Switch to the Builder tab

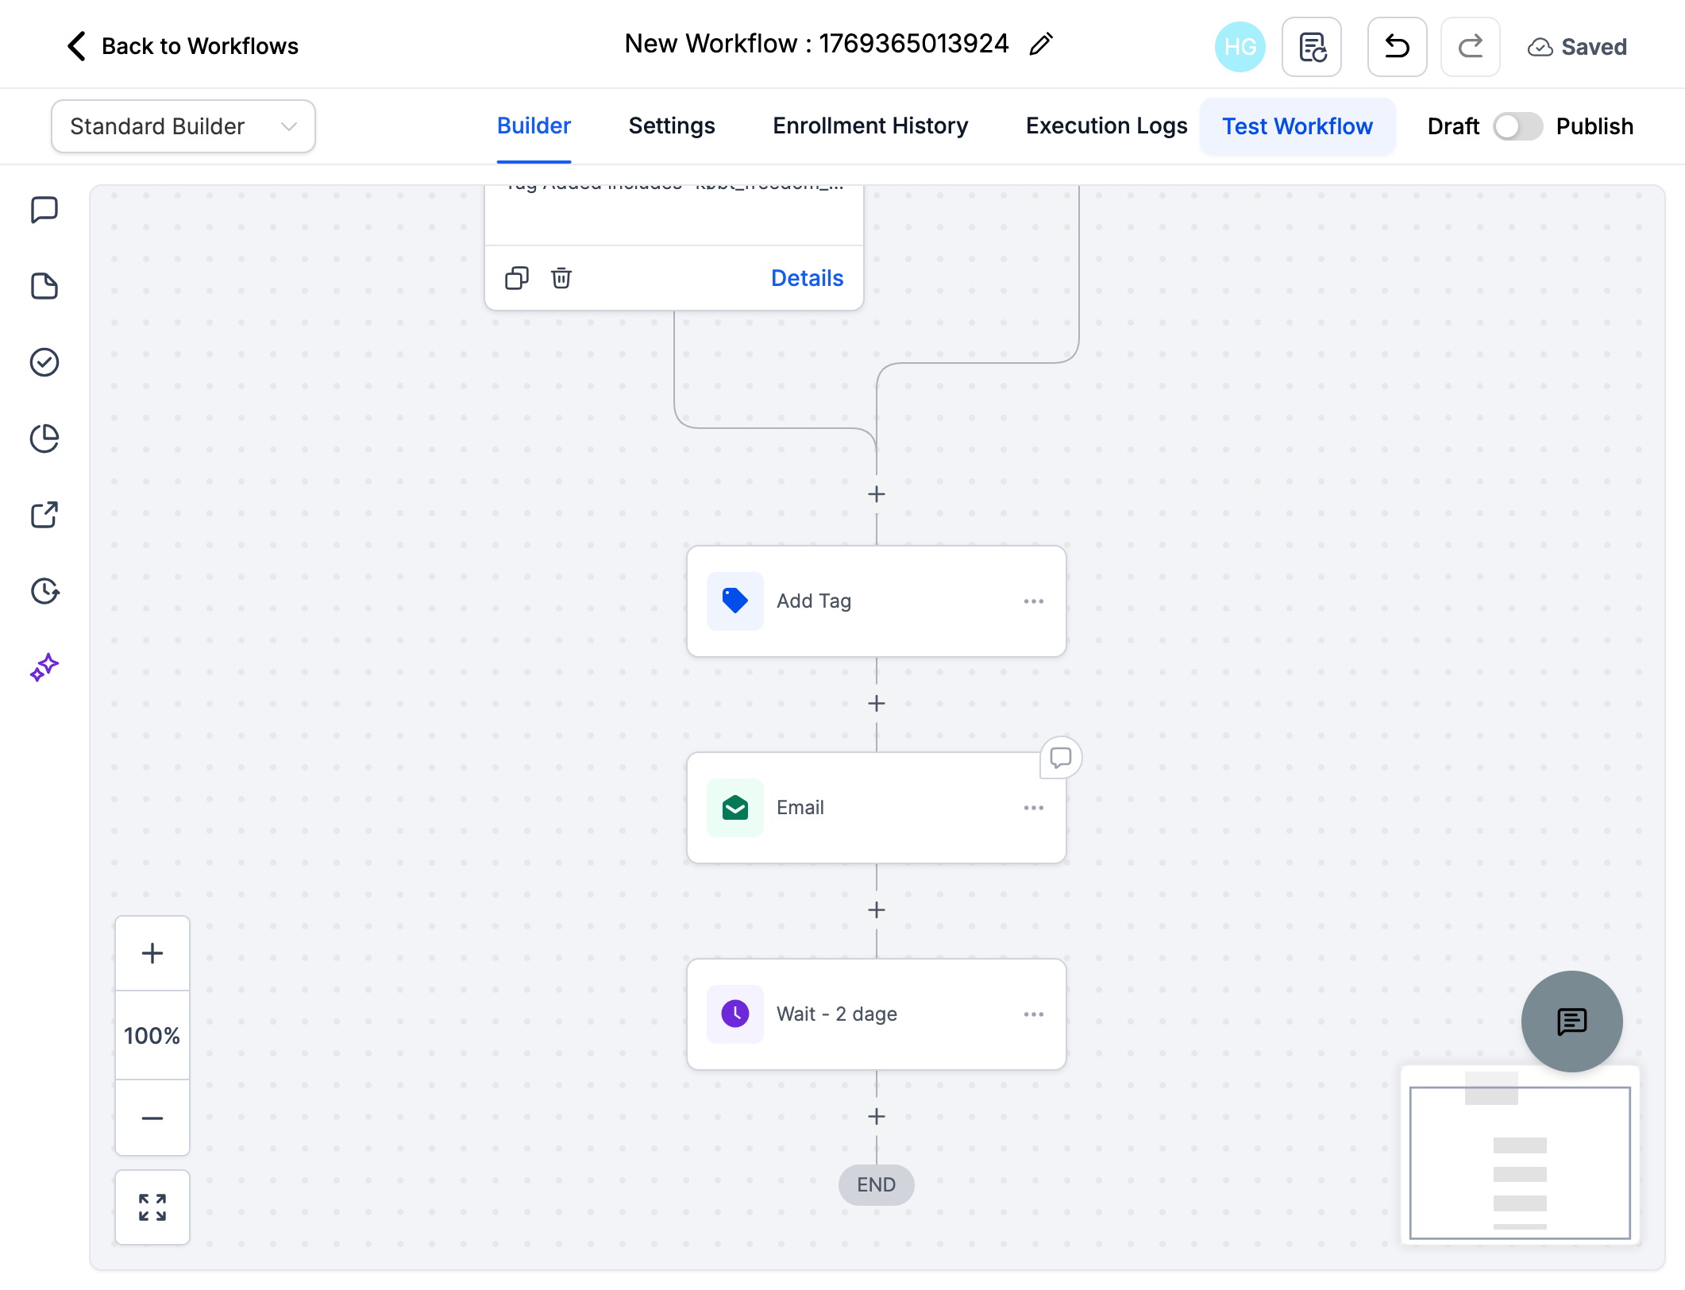(x=534, y=126)
